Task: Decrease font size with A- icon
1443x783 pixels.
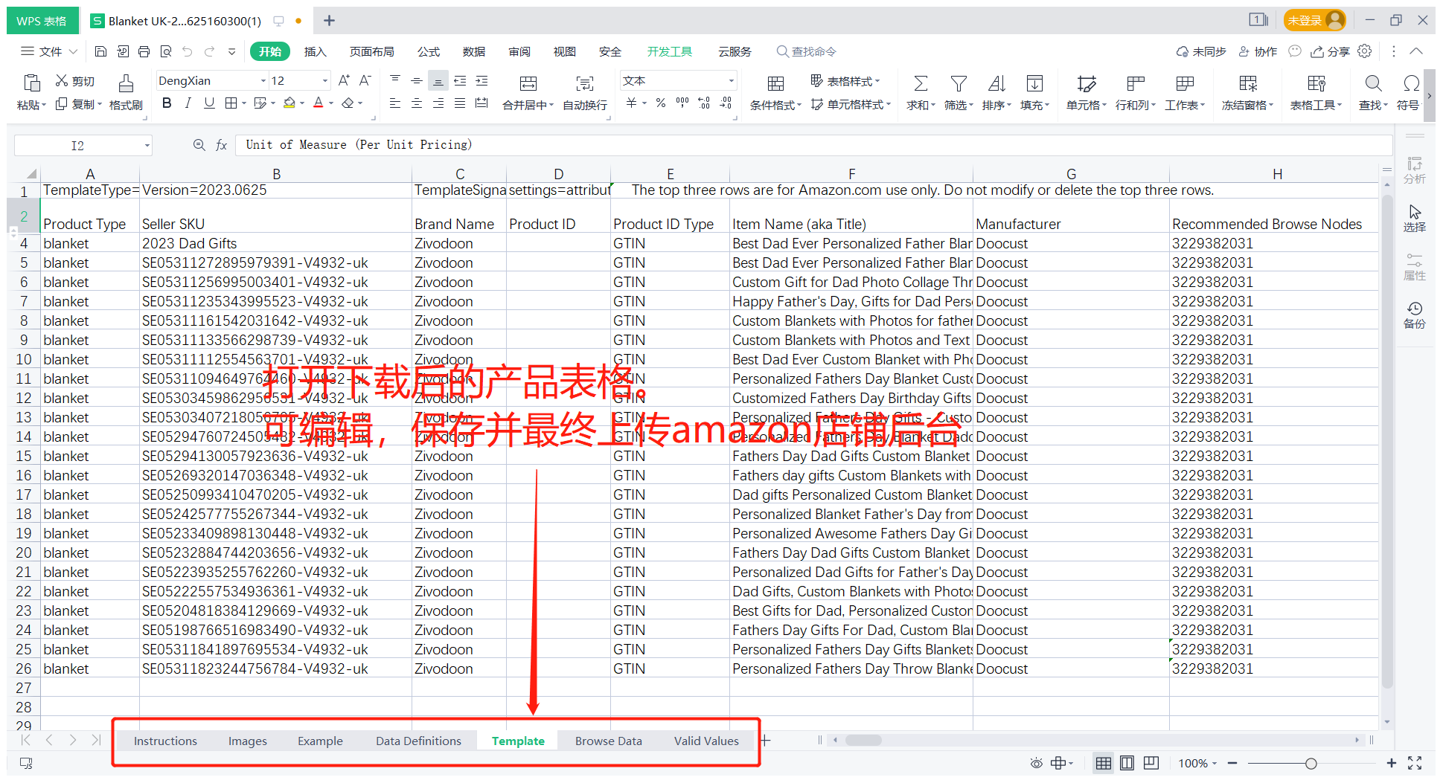Action: pyautogui.click(x=365, y=80)
